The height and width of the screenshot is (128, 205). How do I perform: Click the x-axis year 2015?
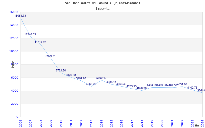(111, 123)
